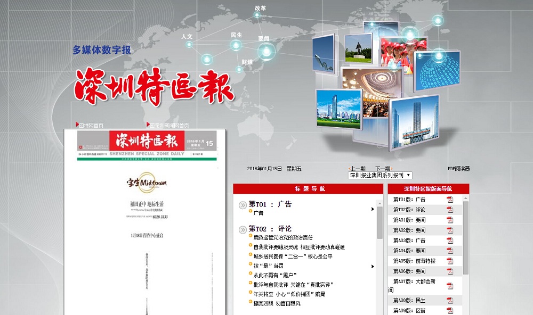Open PDF阅读器 download link
The width and height of the screenshot is (533, 315).
coord(458,169)
